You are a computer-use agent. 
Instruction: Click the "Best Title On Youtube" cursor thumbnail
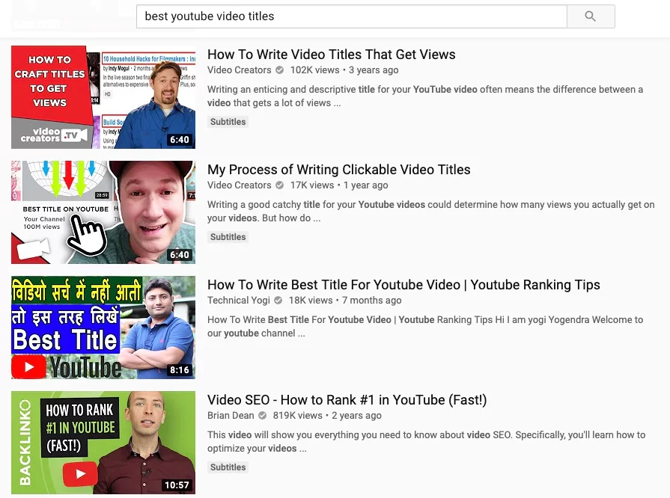click(103, 212)
